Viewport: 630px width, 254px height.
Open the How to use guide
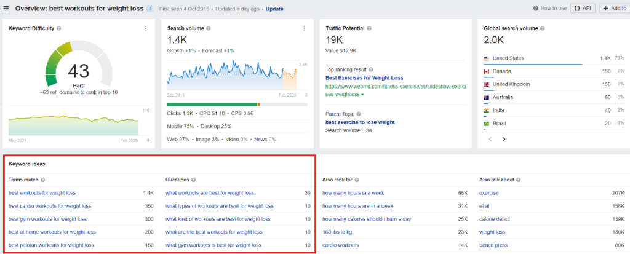[549, 9]
